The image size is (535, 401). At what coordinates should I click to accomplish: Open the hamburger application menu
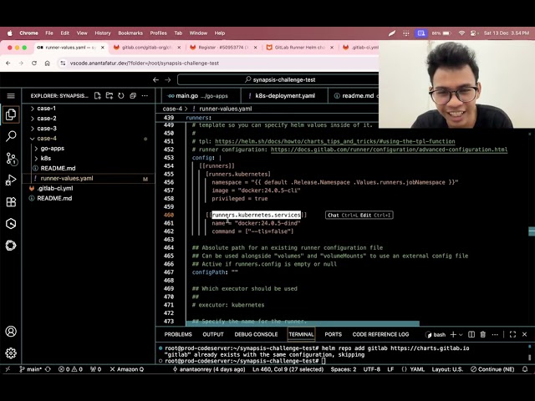point(11,96)
